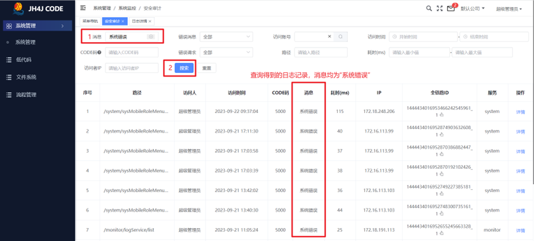
Task: Open 详情 for the /monitor/logService/list row
Action: pyautogui.click(x=520, y=230)
